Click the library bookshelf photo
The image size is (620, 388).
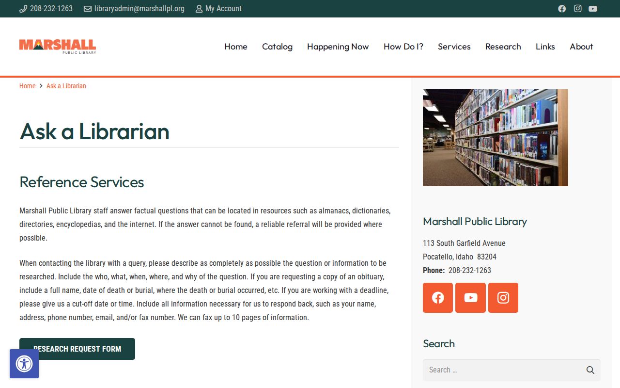pyautogui.click(x=496, y=138)
